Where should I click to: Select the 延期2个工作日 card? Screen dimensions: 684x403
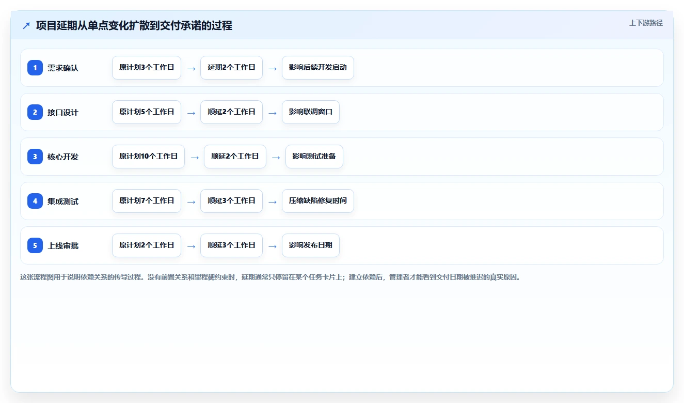[231, 68]
